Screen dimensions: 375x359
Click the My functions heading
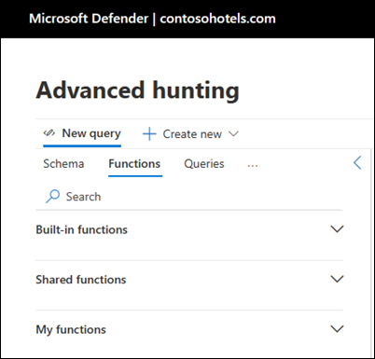pos(71,329)
